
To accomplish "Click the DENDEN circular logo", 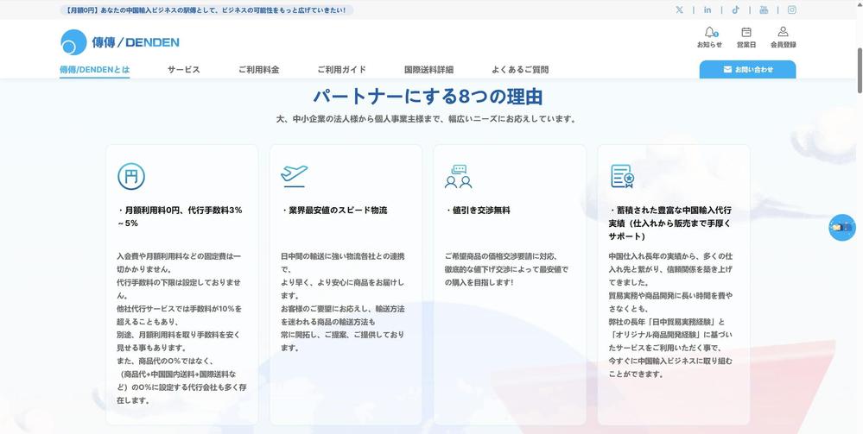I will point(73,42).
